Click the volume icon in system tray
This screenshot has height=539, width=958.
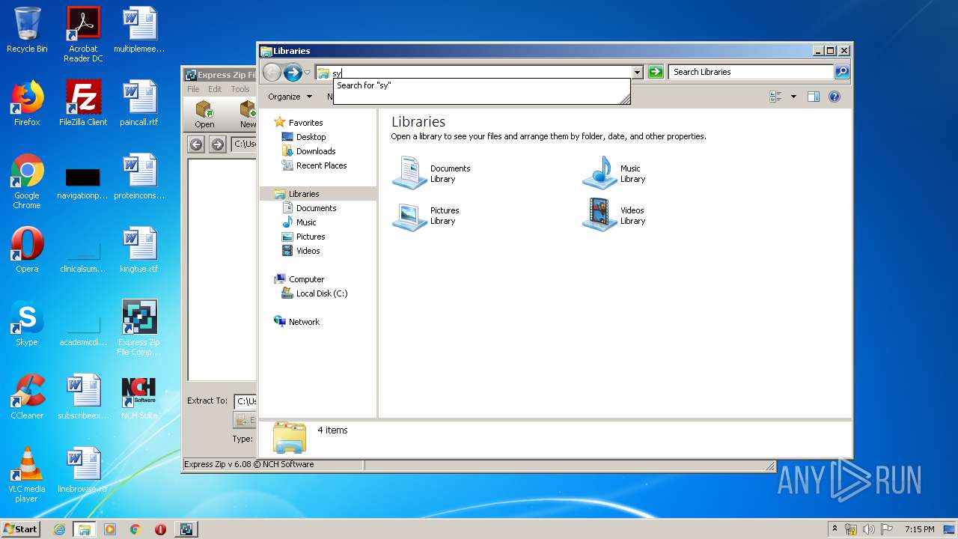tap(869, 529)
